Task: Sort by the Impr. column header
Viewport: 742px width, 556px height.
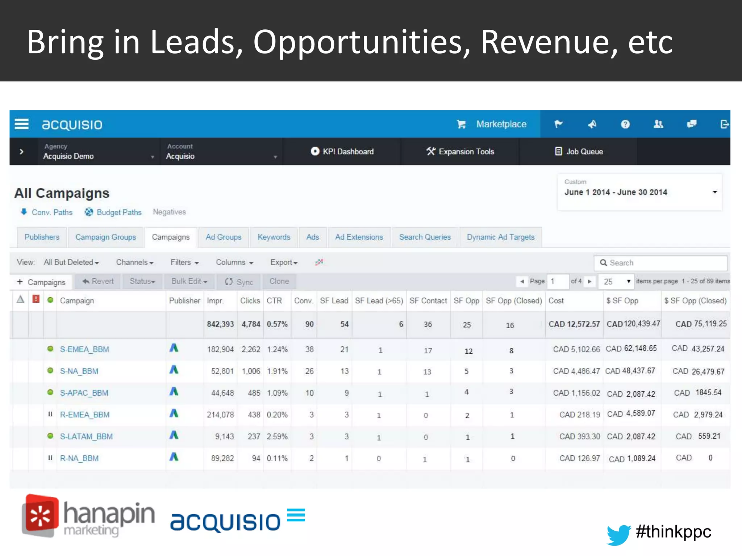Action: (x=215, y=301)
